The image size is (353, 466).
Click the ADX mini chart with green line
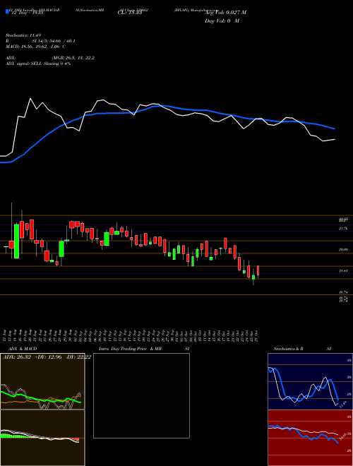(42, 381)
